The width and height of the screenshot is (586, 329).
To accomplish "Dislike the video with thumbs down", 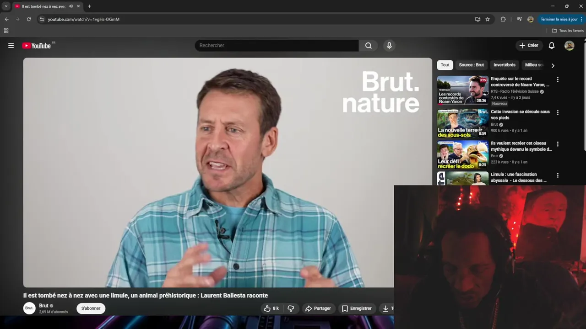I will pos(290,308).
